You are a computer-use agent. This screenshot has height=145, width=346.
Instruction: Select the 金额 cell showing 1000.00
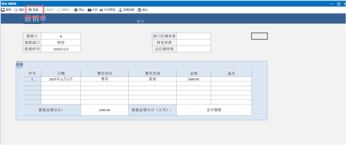click(x=193, y=79)
